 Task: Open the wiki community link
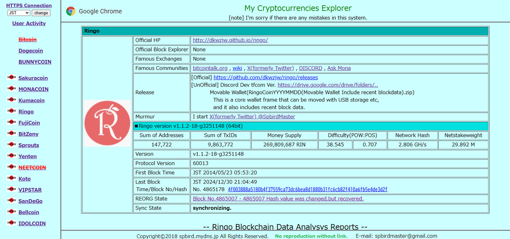coord(237,68)
